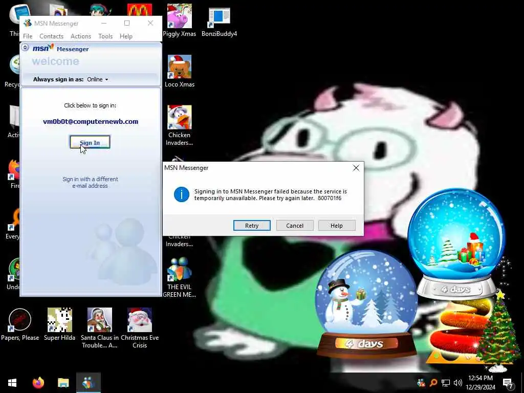524x393 pixels.
Task: Open the Actions menu
Action: [80, 36]
